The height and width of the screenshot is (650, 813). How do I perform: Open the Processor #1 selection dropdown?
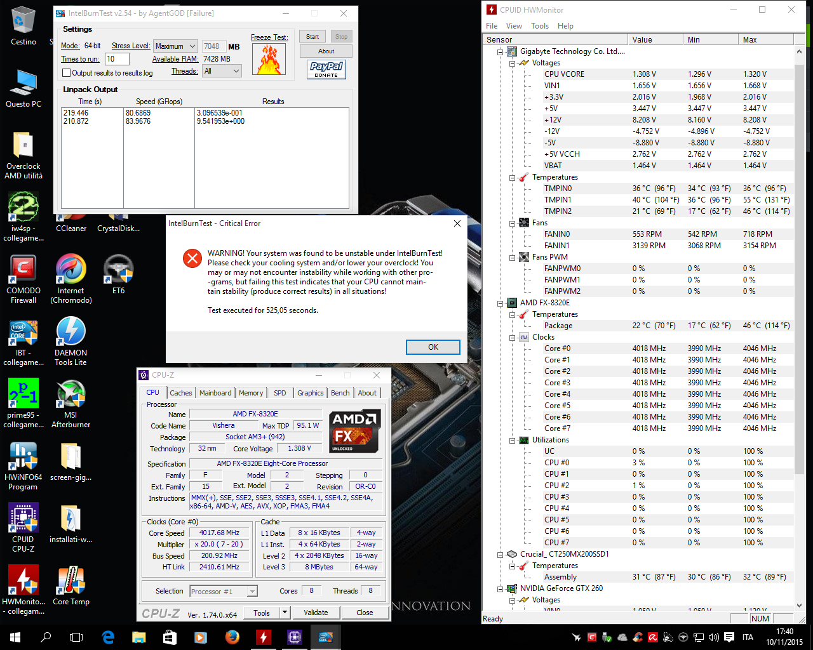click(224, 592)
